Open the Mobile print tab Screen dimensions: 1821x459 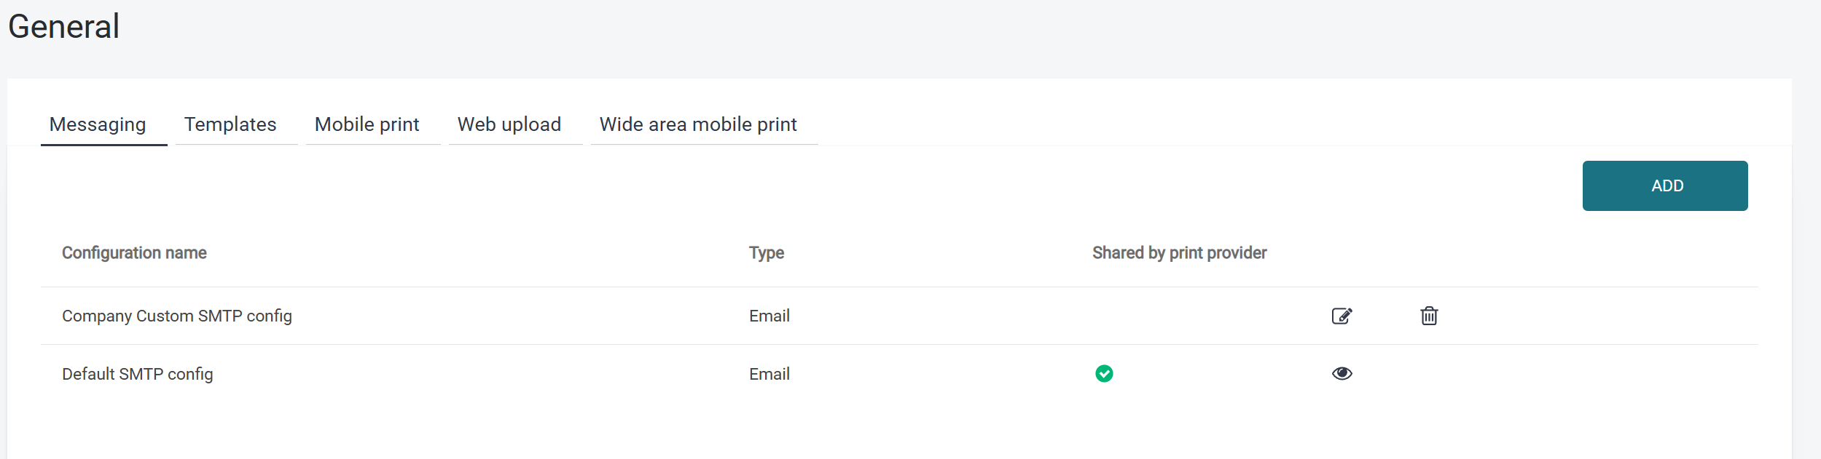click(x=367, y=124)
